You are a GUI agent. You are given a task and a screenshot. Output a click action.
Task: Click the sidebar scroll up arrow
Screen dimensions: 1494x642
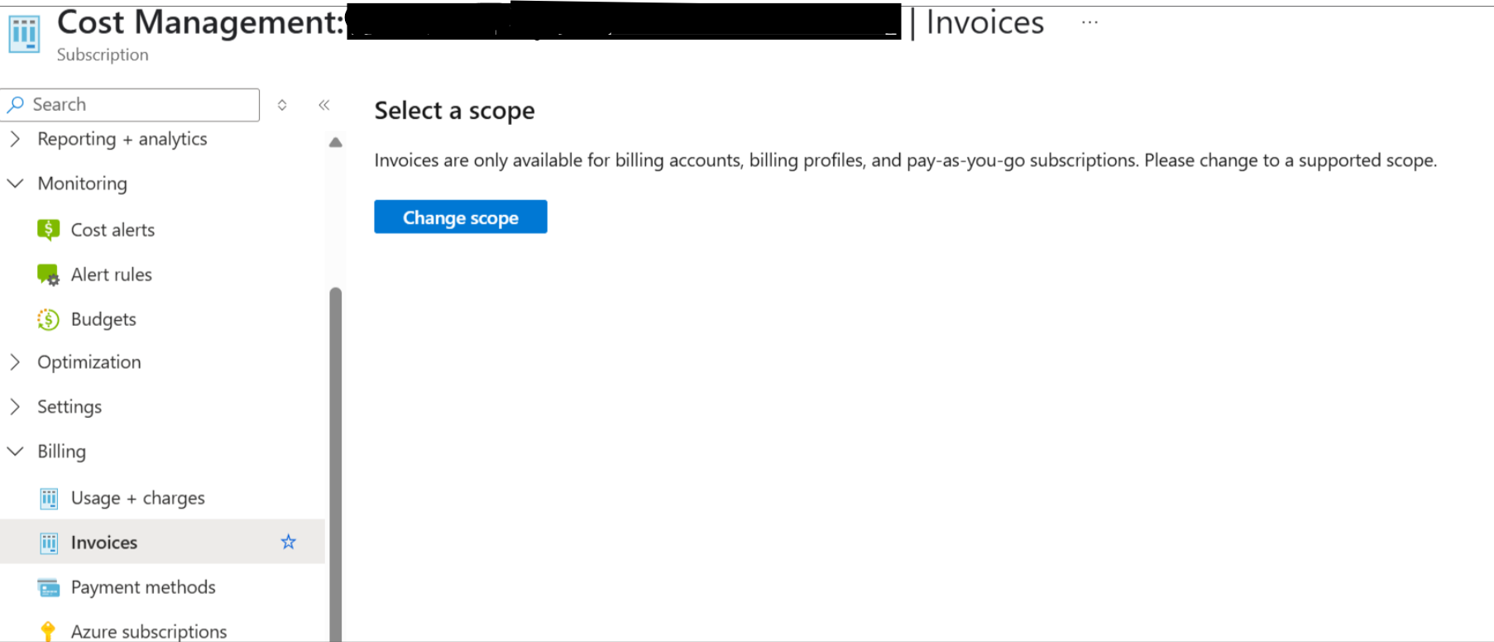point(335,142)
